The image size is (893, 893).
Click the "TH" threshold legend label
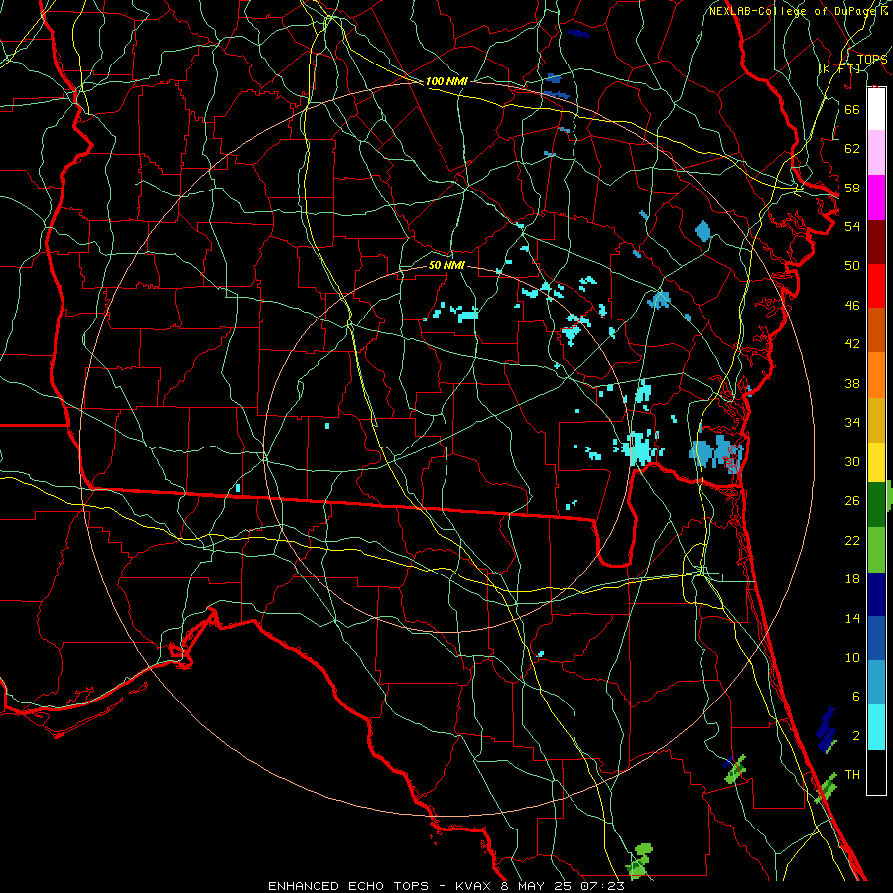[852, 775]
